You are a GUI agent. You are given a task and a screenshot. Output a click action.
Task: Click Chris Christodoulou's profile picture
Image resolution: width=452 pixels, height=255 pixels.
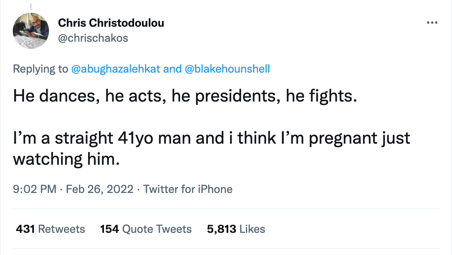coord(31,30)
